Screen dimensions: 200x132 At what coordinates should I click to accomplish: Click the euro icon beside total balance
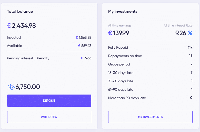pyautogui.click(x=9, y=26)
